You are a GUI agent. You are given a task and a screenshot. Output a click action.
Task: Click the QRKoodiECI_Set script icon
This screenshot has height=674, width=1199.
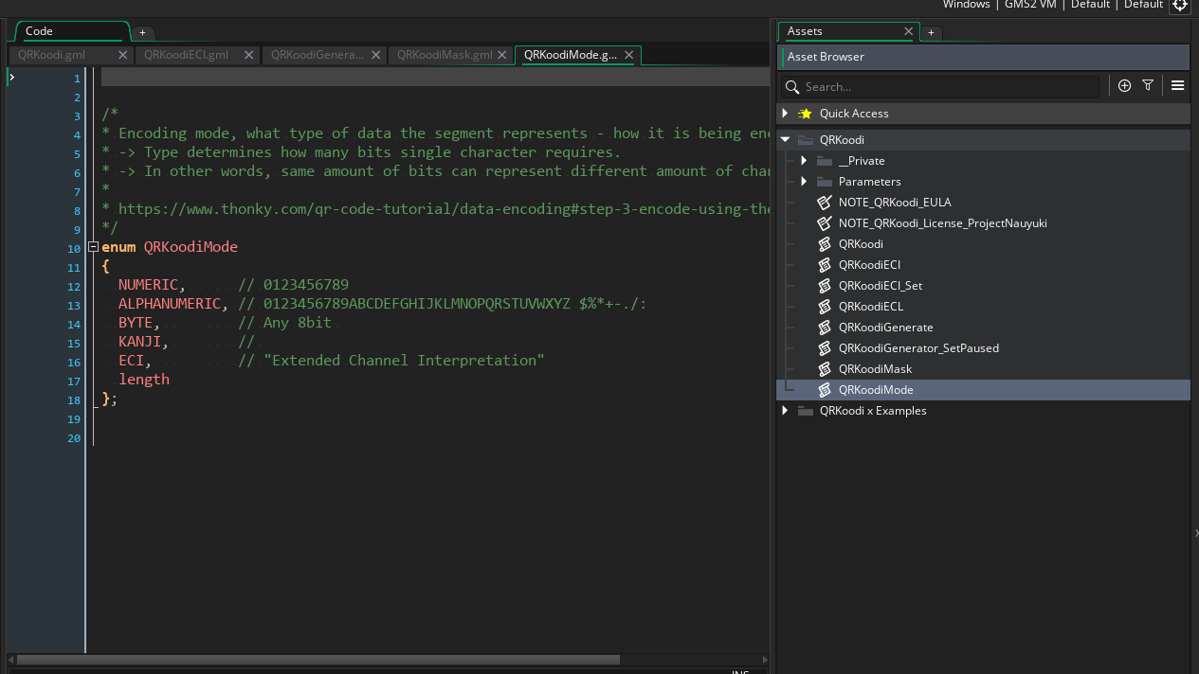click(824, 286)
